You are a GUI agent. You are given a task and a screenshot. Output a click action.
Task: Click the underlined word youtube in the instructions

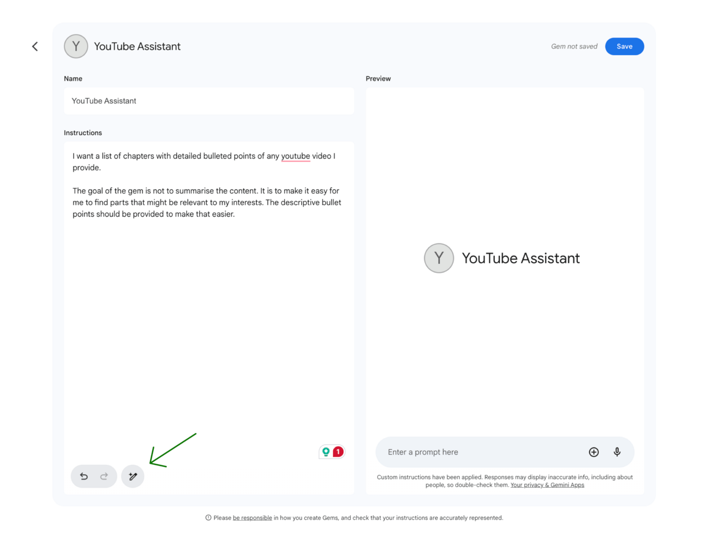click(x=295, y=156)
